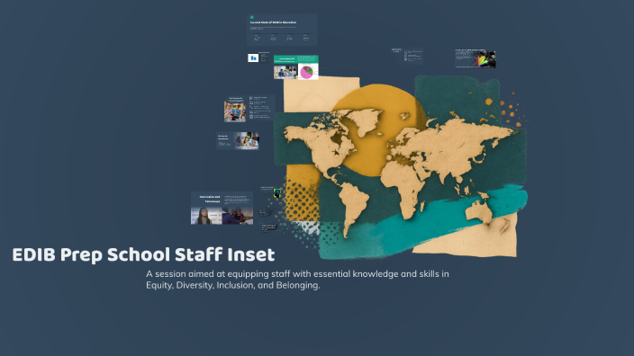Viewport: 634px width, 356px height.
Task: Open the small slide with three list icons
Action: (x=407, y=56)
